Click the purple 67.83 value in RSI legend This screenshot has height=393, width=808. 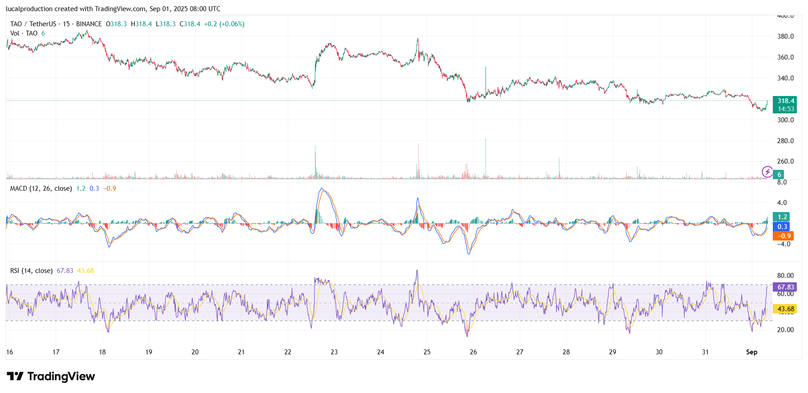[x=65, y=271]
